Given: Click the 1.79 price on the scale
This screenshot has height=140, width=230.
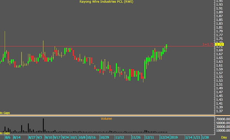Looking at the screenshot, I should click(x=220, y=31).
